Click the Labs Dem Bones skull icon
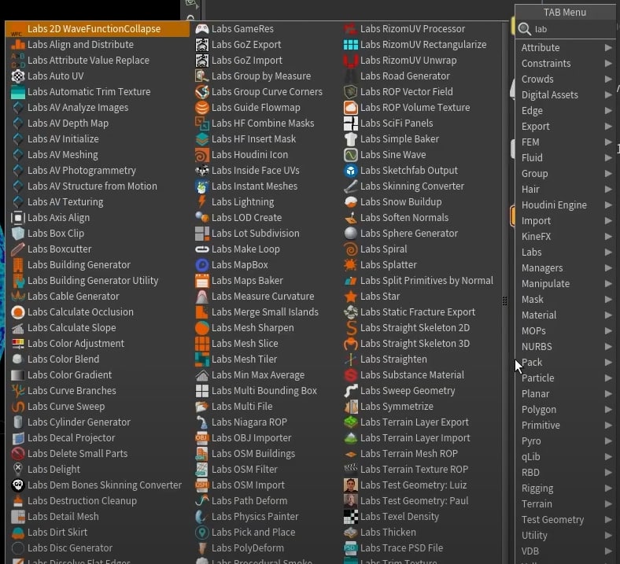The width and height of the screenshot is (620, 564). [18, 485]
